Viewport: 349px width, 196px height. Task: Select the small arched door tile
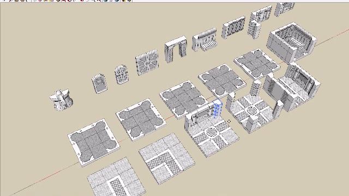(x=99, y=83)
